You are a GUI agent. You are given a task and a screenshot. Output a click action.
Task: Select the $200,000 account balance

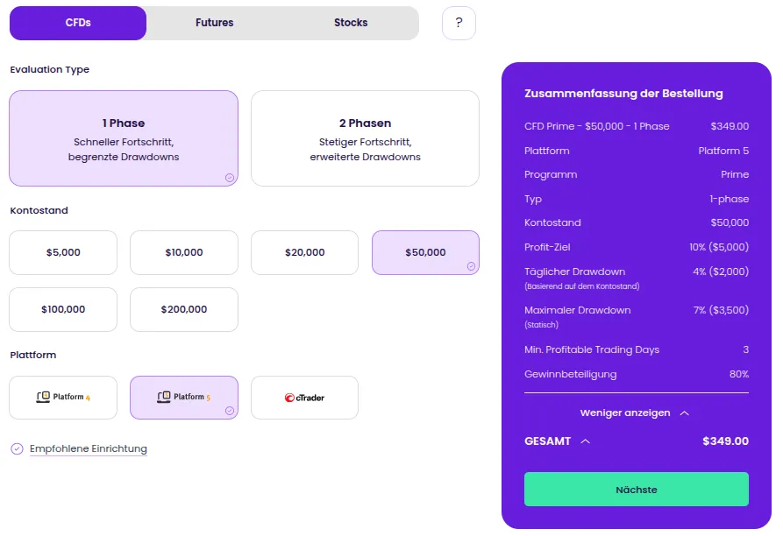pyautogui.click(x=183, y=309)
